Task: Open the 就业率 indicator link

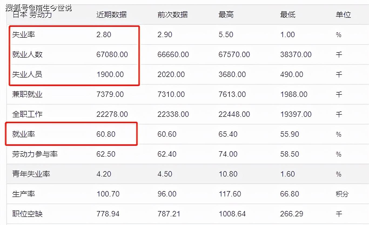Action: point(24,134)
